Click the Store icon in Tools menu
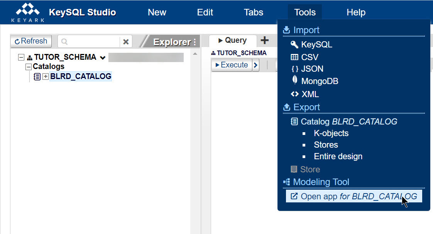This screenshot has height=234, width=433. 294,169
